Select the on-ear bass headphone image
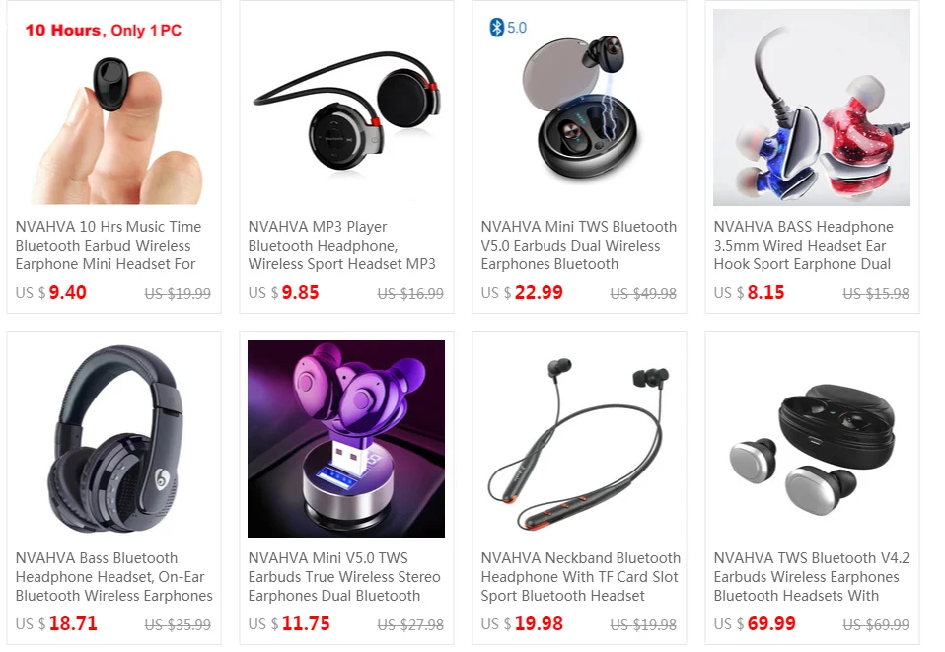 point(113,439)
